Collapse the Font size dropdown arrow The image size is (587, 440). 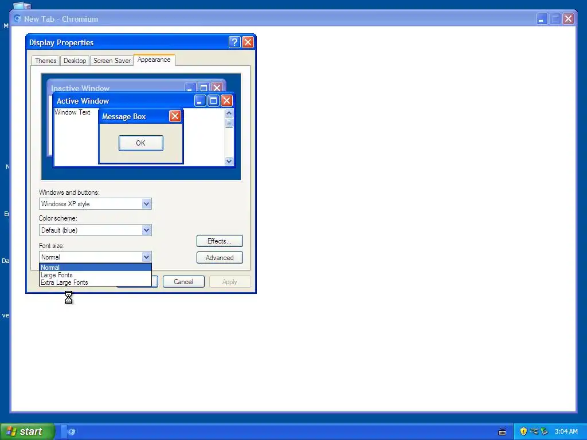[x=146, y=257]
